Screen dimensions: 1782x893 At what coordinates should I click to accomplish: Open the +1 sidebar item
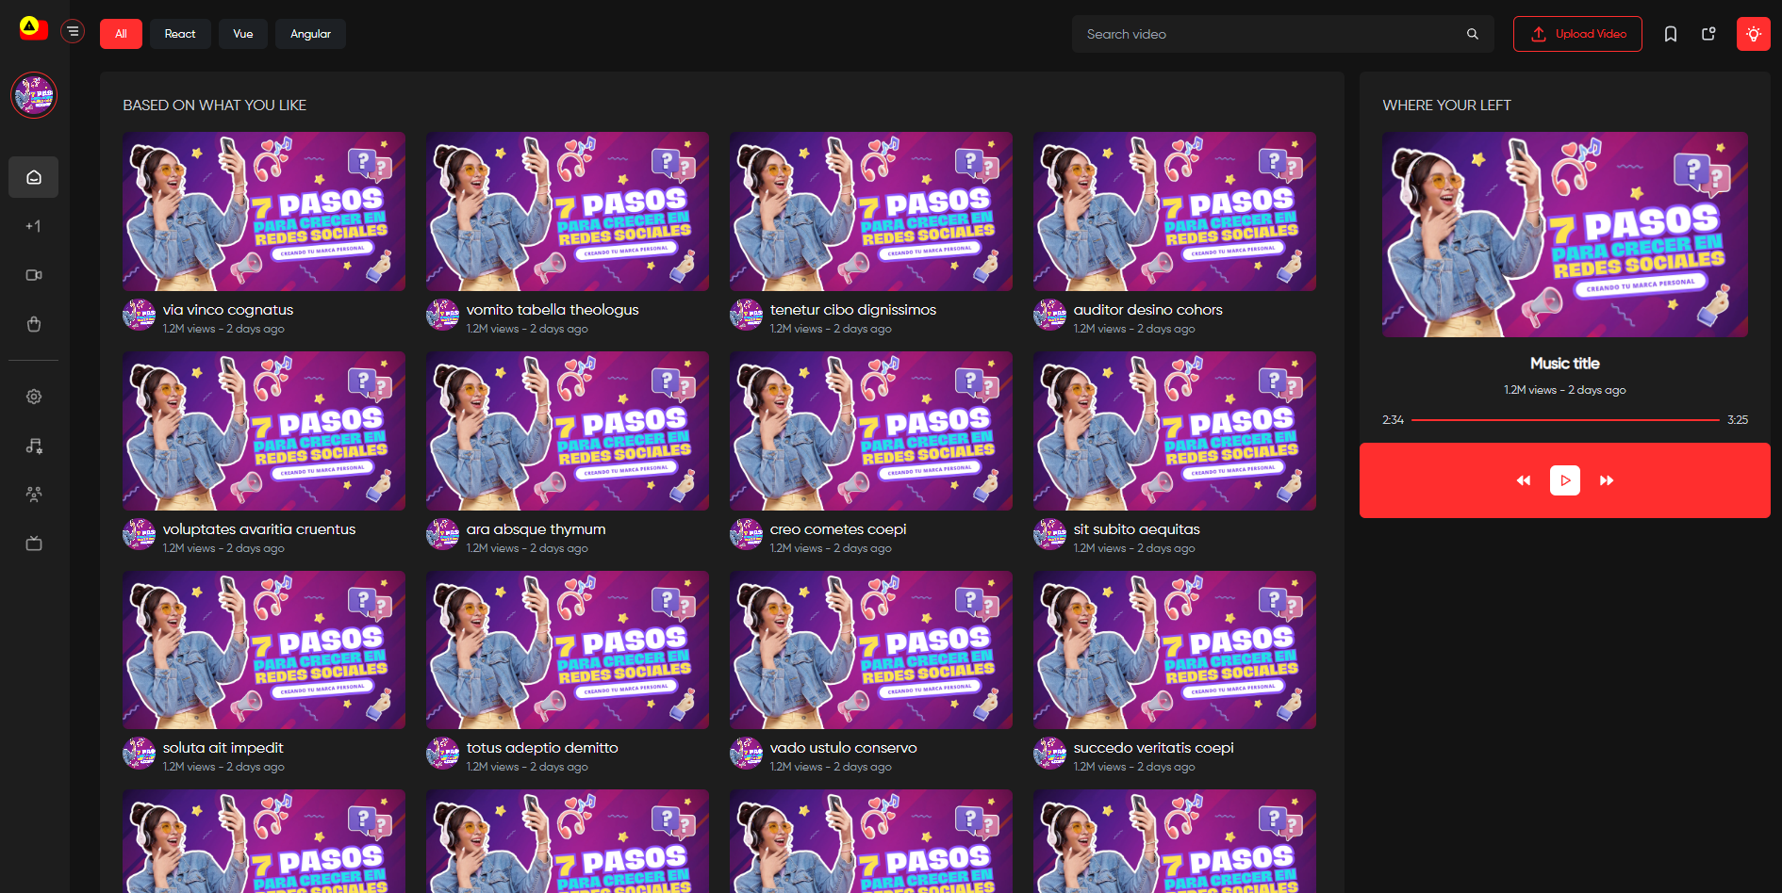pos(34,226)
